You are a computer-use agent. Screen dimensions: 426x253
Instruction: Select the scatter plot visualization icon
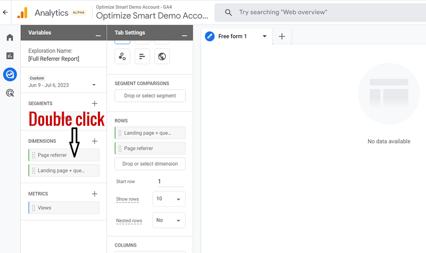point(122,56)
